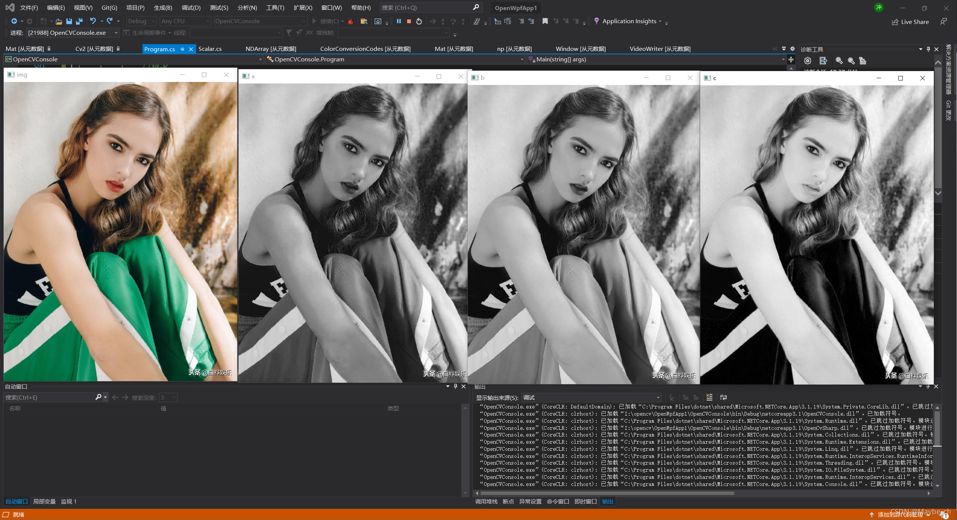
Task: Toggle bookmark with the bookmark icon
Action: click(x=545, y=21)
